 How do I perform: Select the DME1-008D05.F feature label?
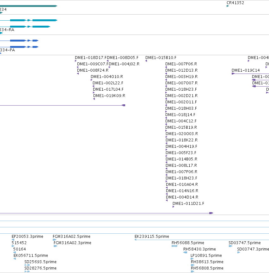point(123,58)
